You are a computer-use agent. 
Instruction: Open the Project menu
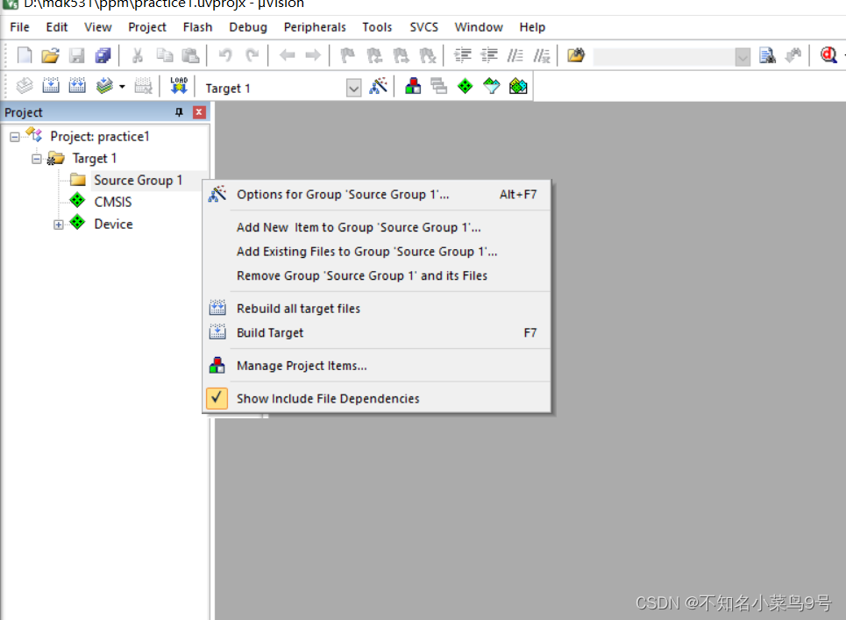point(146,27)
